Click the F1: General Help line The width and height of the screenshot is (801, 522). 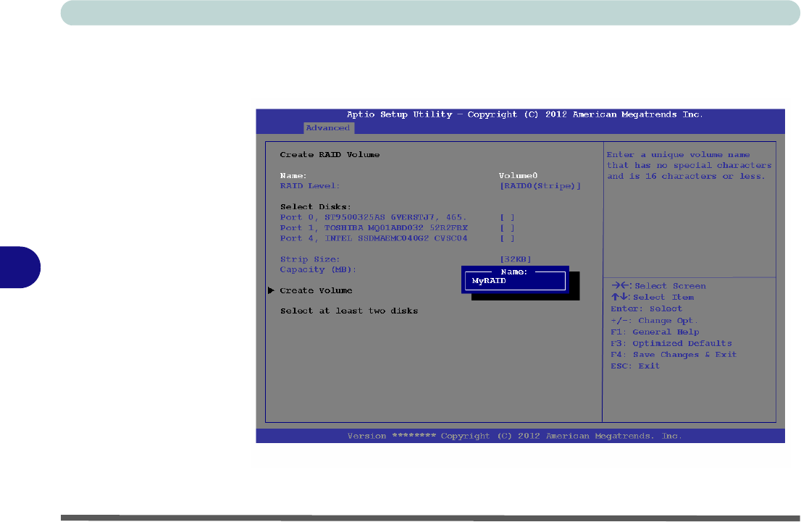(x=655, y=332)
